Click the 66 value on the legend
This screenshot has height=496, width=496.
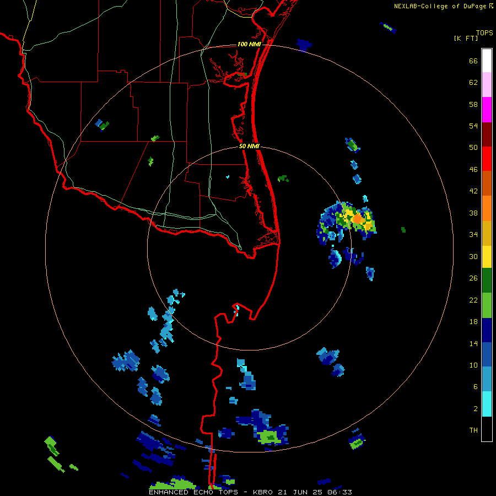[473, 61]
